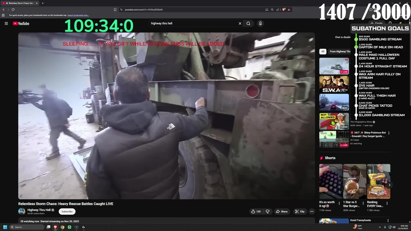This screenshot has height=231, width=411.
Task: Open the 'whopper' burger Short thumbnail
Action: click(x=354, y=181)
